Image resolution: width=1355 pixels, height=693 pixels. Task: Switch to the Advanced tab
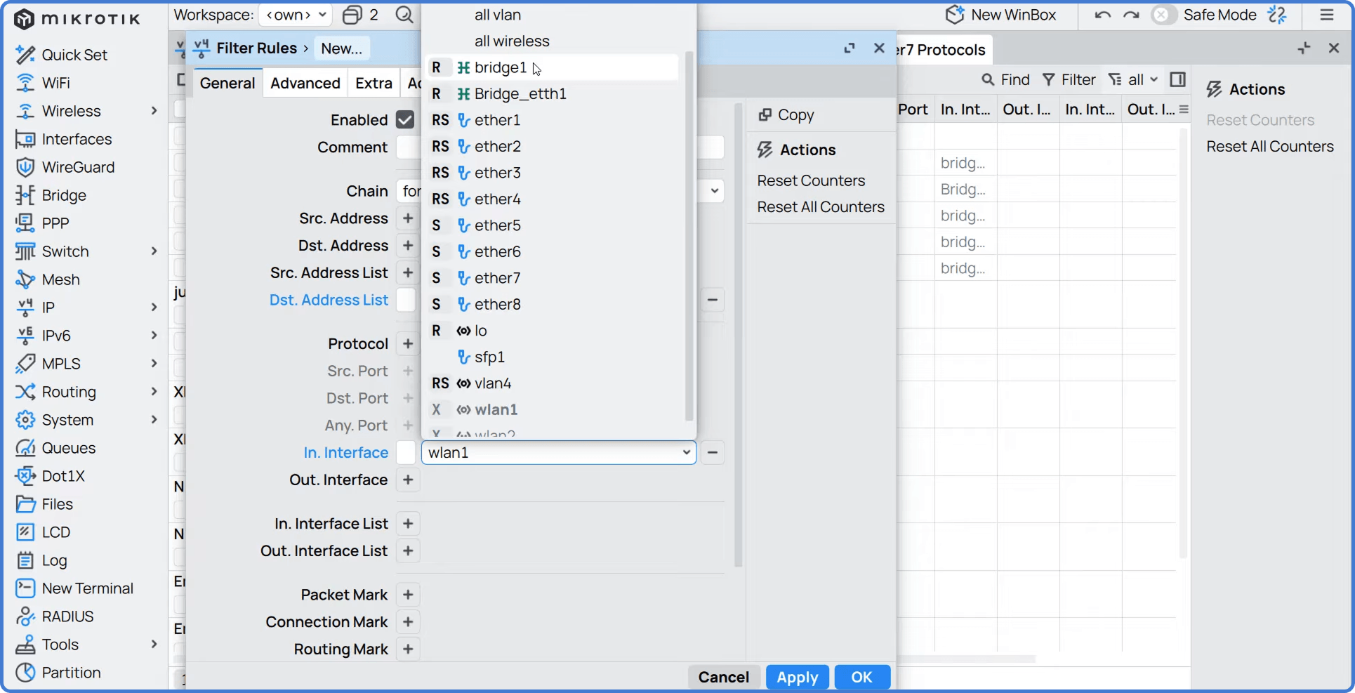(305, 83)
